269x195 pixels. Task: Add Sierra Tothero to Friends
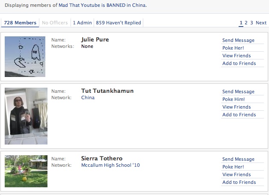(239, 182)
